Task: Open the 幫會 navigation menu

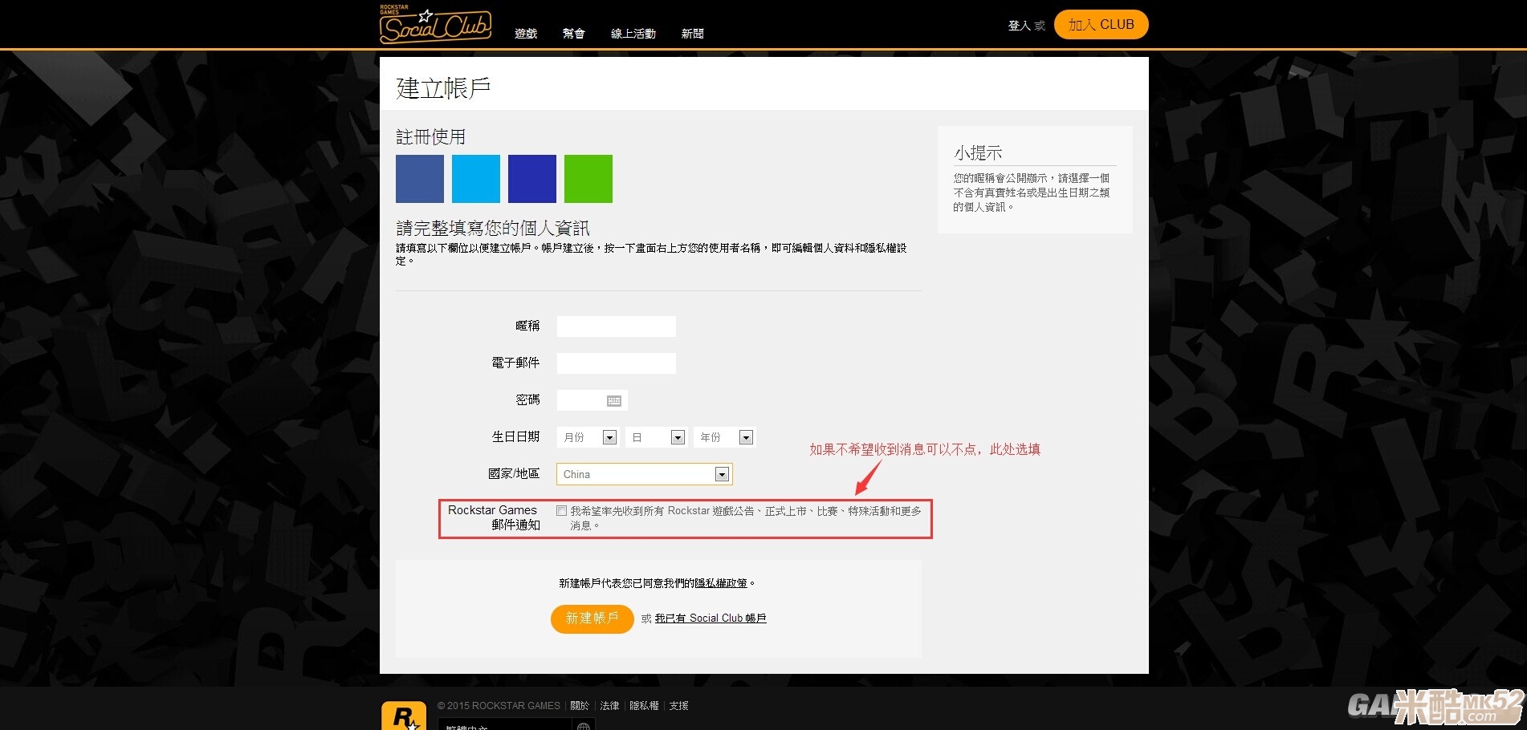Action: [574, 34]
